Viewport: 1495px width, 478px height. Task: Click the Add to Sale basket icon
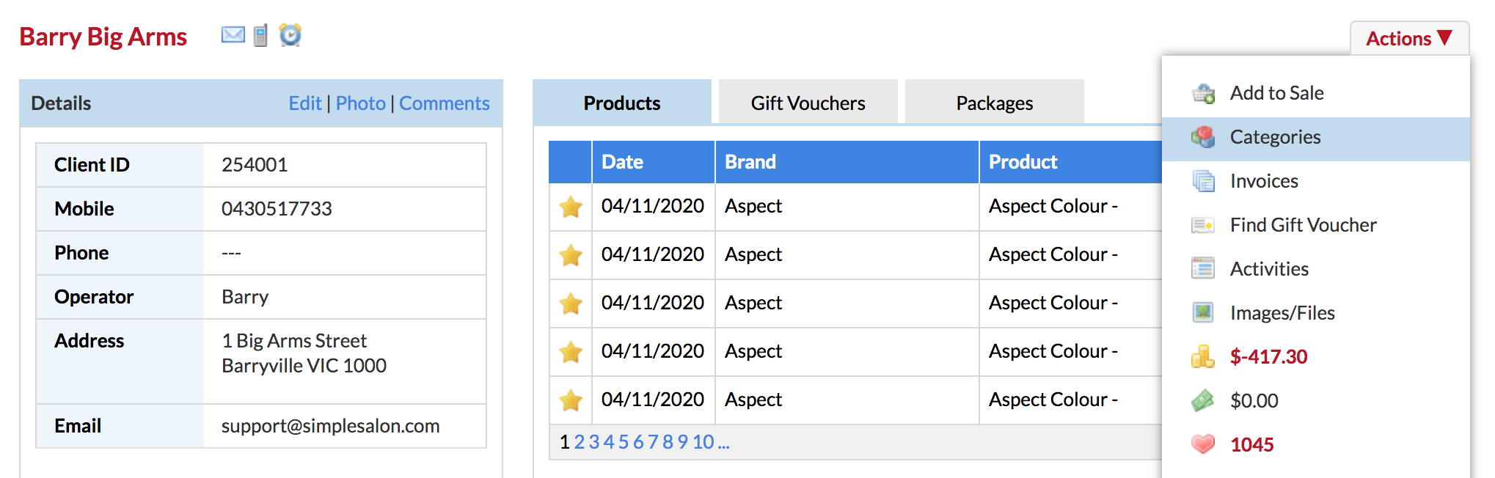[x=1203, y=93]
